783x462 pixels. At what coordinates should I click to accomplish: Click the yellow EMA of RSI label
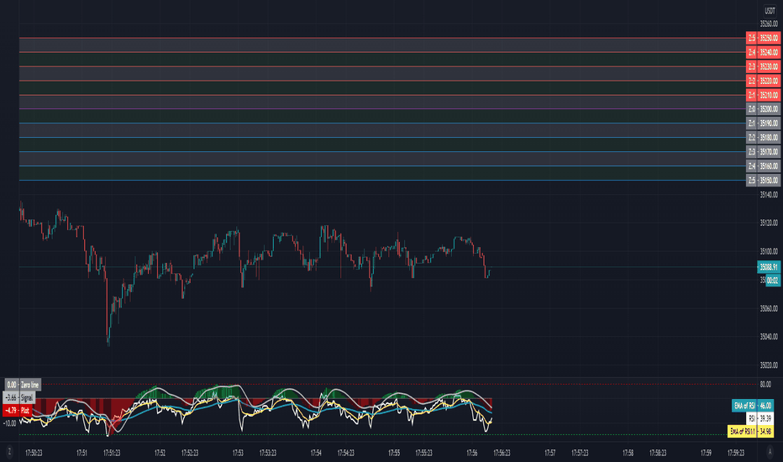pos(751,431)
